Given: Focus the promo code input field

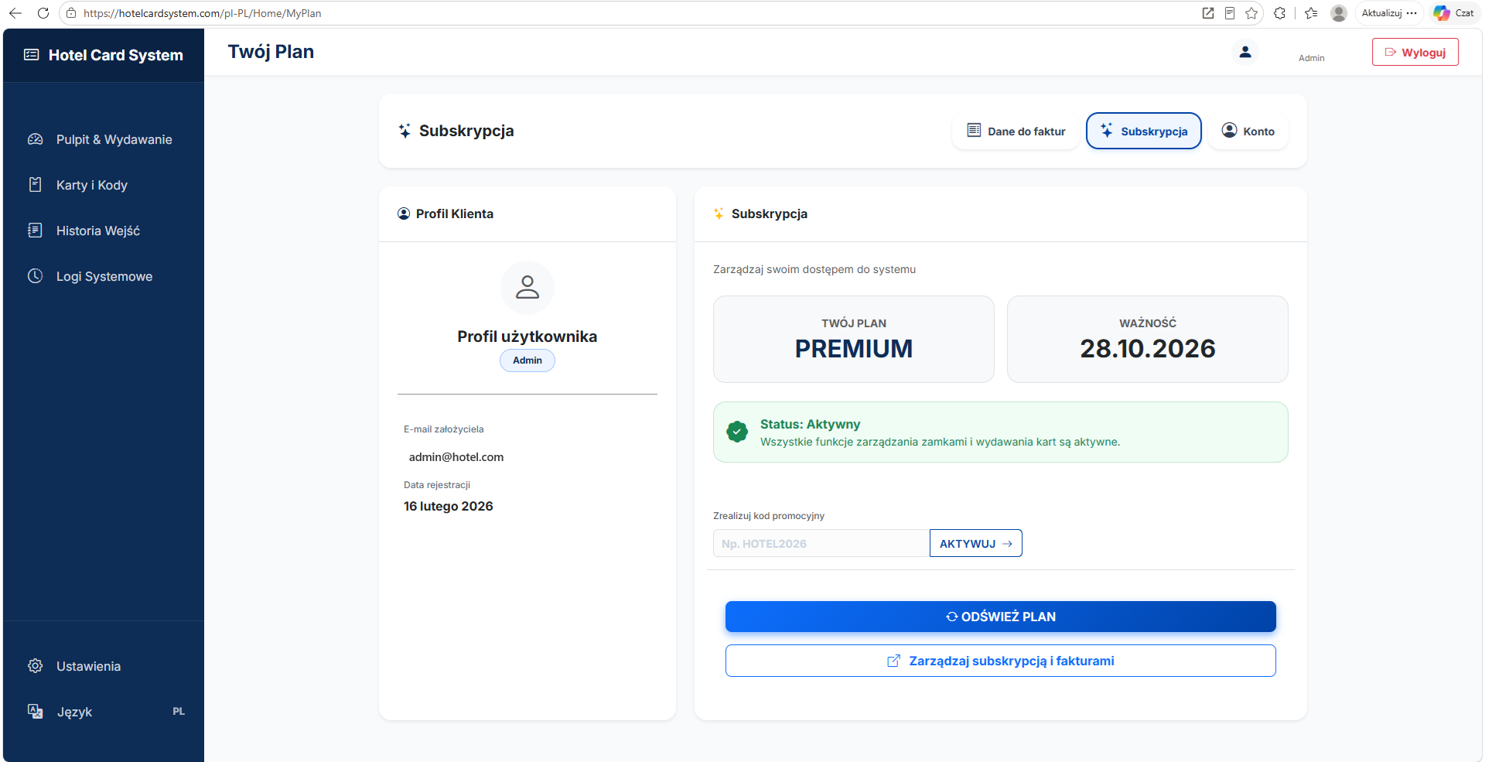Looking at the screenshot, I should tap(821, 543).
